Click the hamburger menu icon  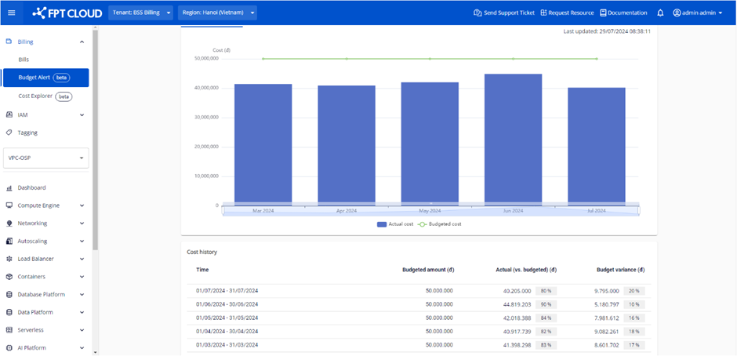[11, 13]
